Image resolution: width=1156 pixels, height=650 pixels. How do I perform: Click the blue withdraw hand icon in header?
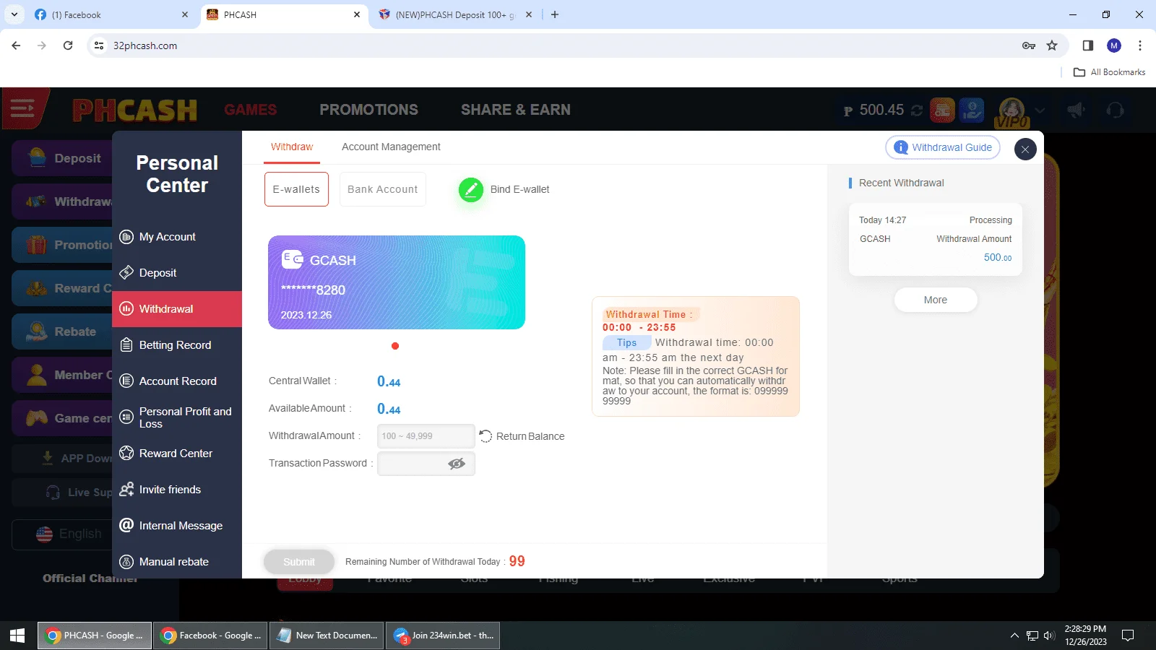(972, 110)
